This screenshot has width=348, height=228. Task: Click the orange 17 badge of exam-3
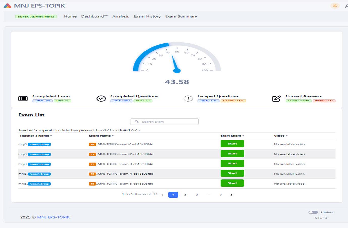pos(92,164)
